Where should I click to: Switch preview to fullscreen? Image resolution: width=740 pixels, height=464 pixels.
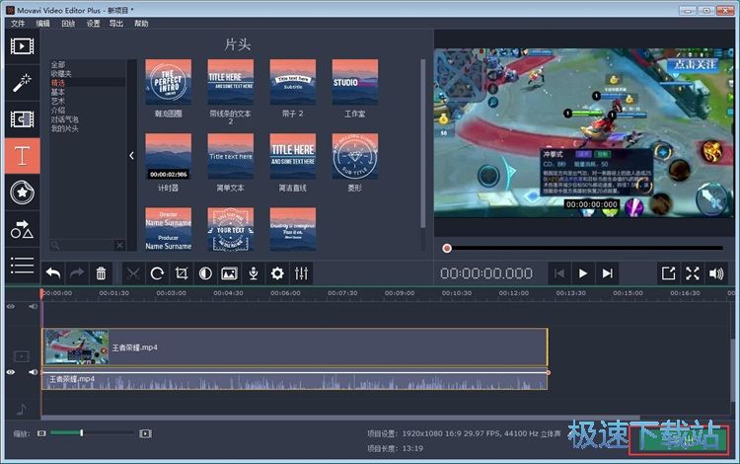[x=693, y=273]
